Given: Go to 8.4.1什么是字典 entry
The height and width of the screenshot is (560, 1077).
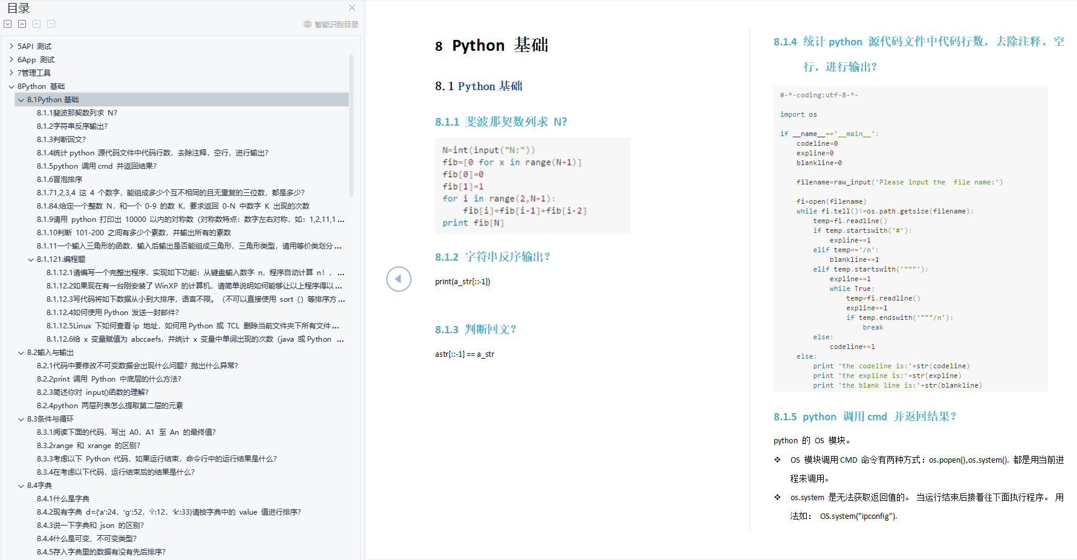Looking at the screenshot, I should click(x=63, y=499).
